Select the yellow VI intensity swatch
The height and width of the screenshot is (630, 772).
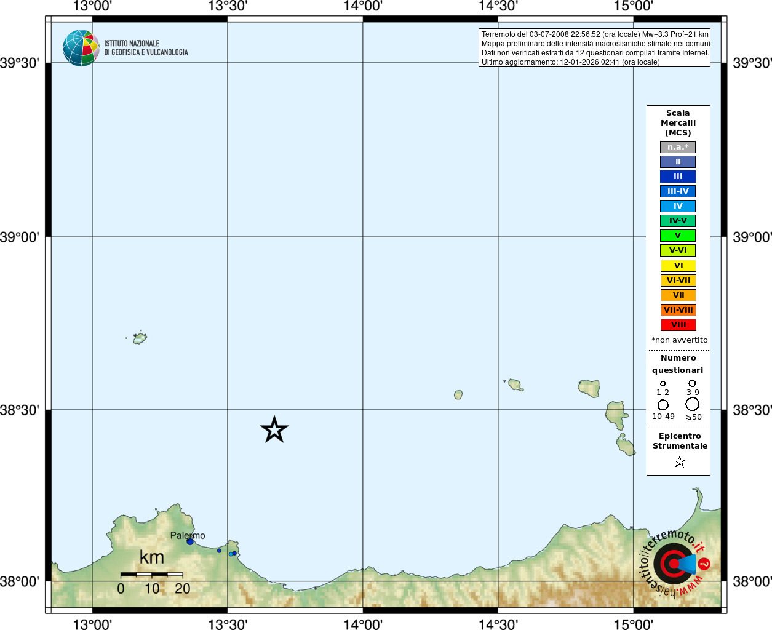point(678,266)
